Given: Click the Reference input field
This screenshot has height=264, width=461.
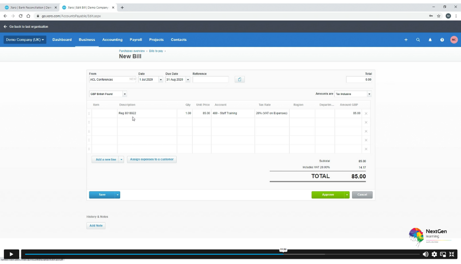Looking at the screenshot, I should [210, 80].
